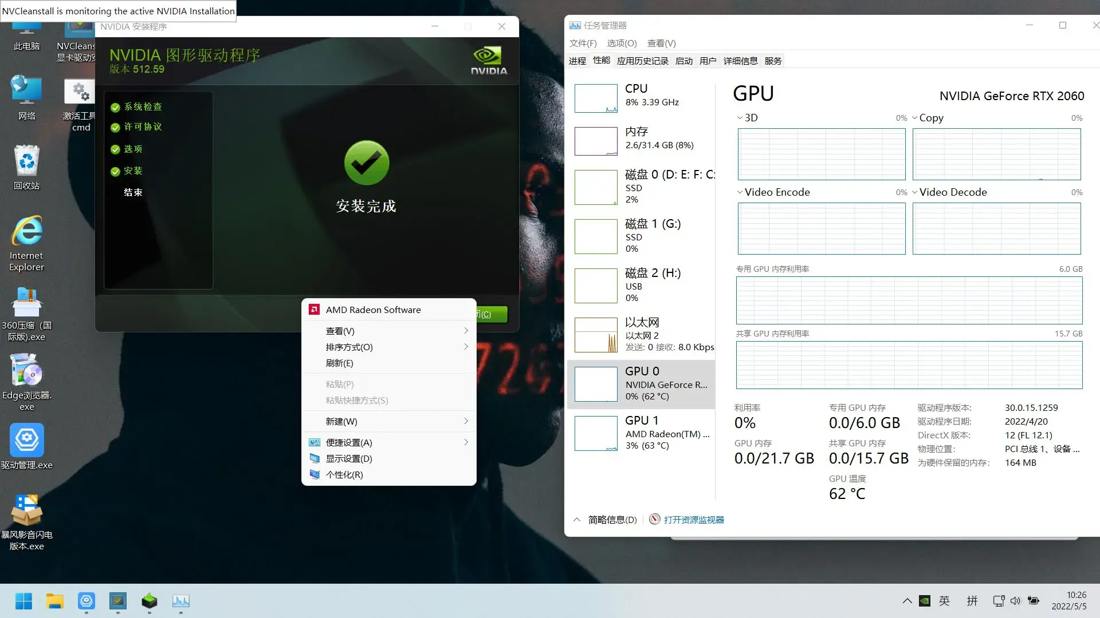
Task: Launch Internet Explorer desktop icon
Action: [x=26, y=243]
